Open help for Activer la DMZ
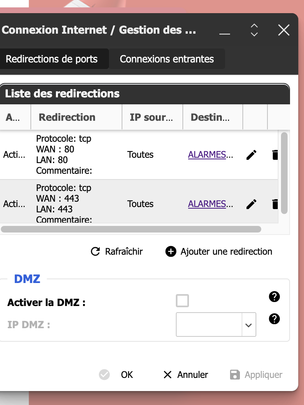The image size is (304, 405). coord(274,297)
